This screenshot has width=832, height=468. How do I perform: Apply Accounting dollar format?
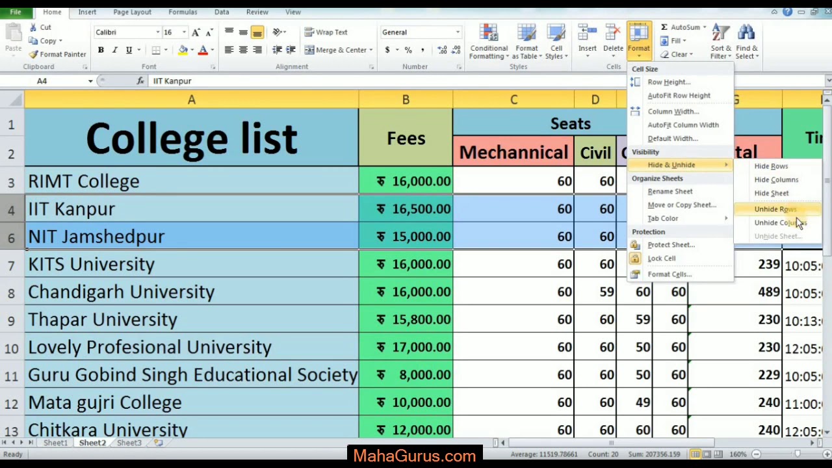387,50
